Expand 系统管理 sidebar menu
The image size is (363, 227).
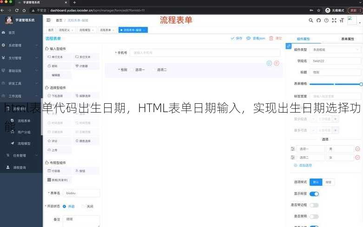[21, 45]
